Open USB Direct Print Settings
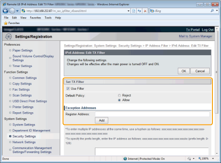This screenshot has height=163, width=221. [x=29, y=101]
